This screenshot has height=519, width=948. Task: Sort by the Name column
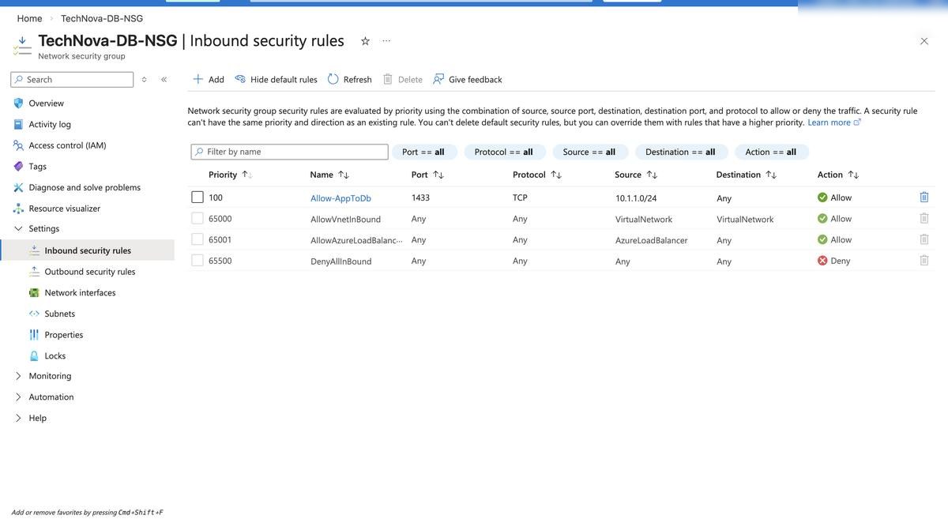tap(329, 175)
